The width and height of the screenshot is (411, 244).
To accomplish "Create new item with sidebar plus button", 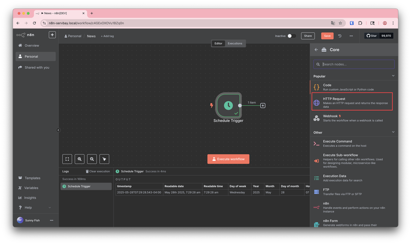I will pyautogui.click(x=52, y=35).
